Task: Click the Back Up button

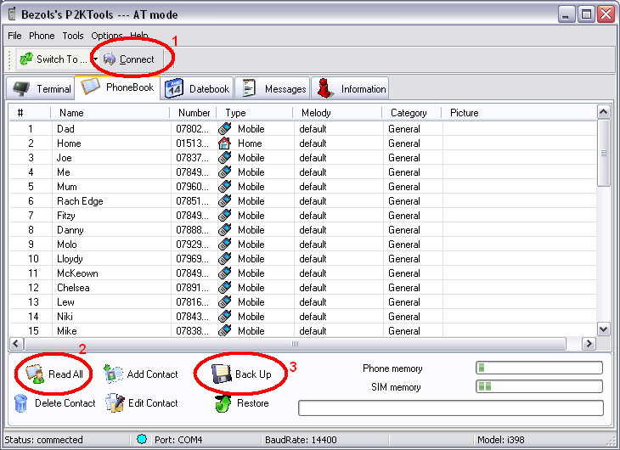Action: point(241,374)
